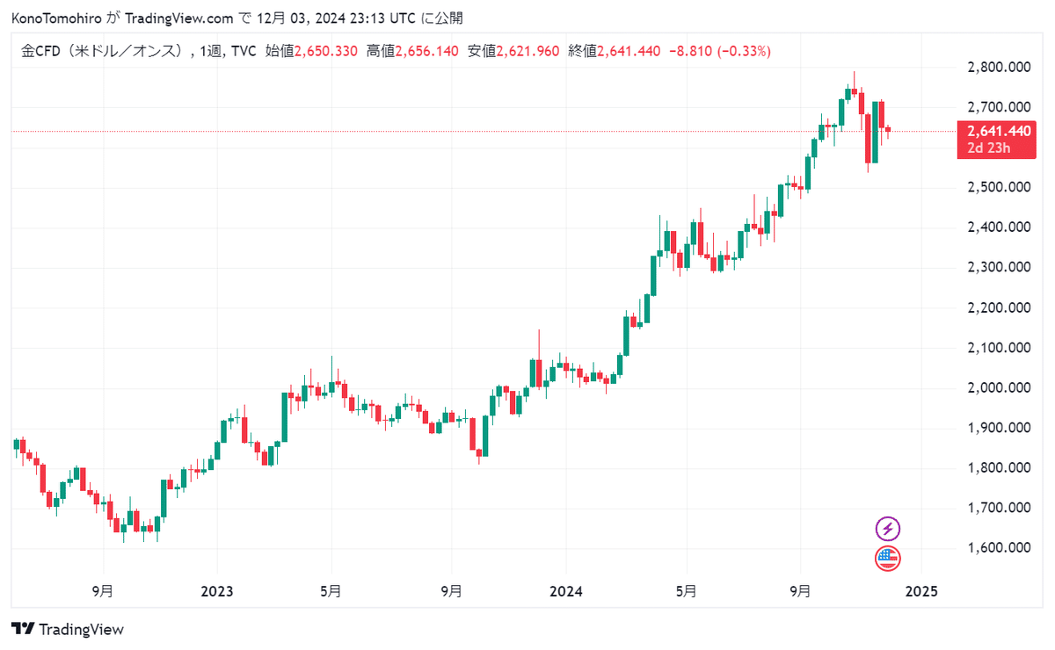Image resolution: width=1055 pixels, height=650 pixels.
Task: Click the 2024 time axis label
Action: pos(567,591)
